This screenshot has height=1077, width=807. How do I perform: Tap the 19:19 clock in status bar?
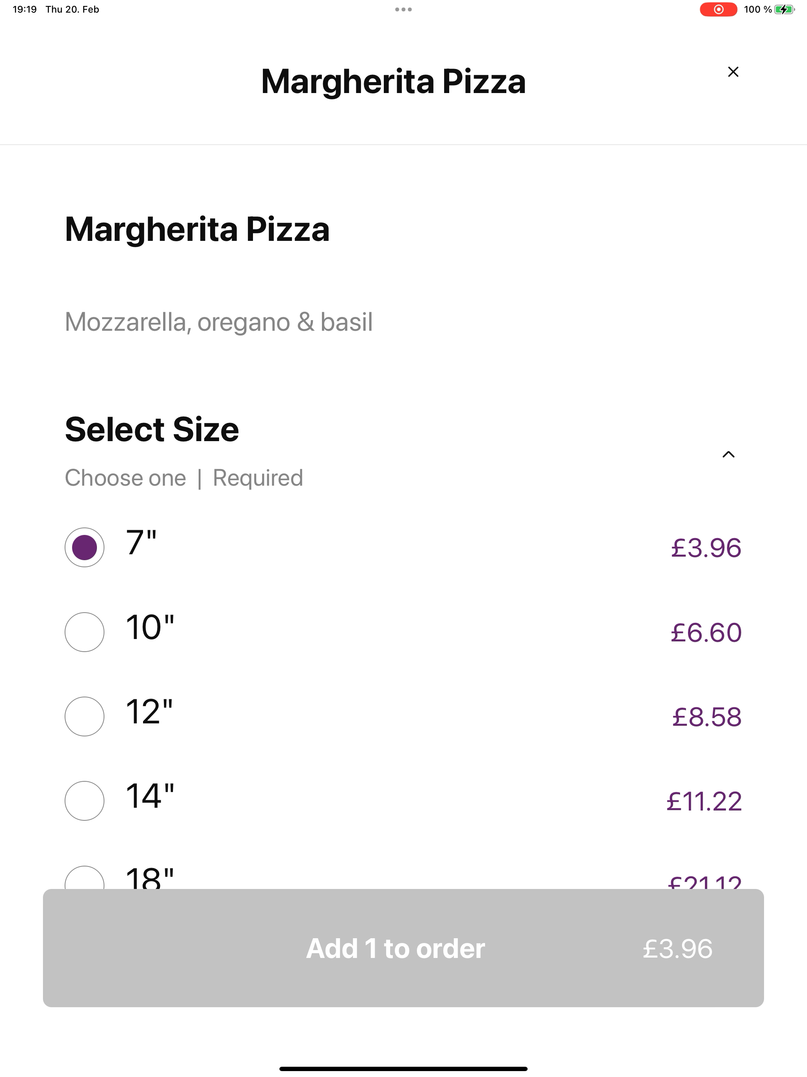[x=25, y=9]
